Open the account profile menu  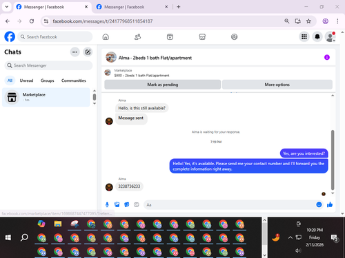point(331,36)
